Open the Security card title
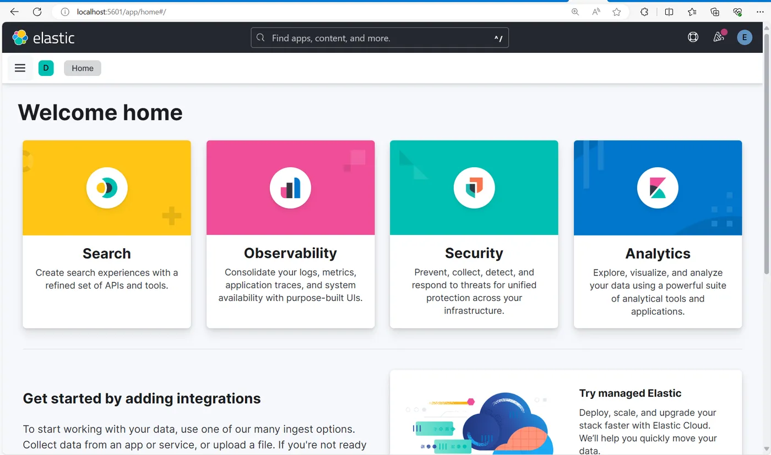Viewport: 771px width, 455px height. [474, 253]
